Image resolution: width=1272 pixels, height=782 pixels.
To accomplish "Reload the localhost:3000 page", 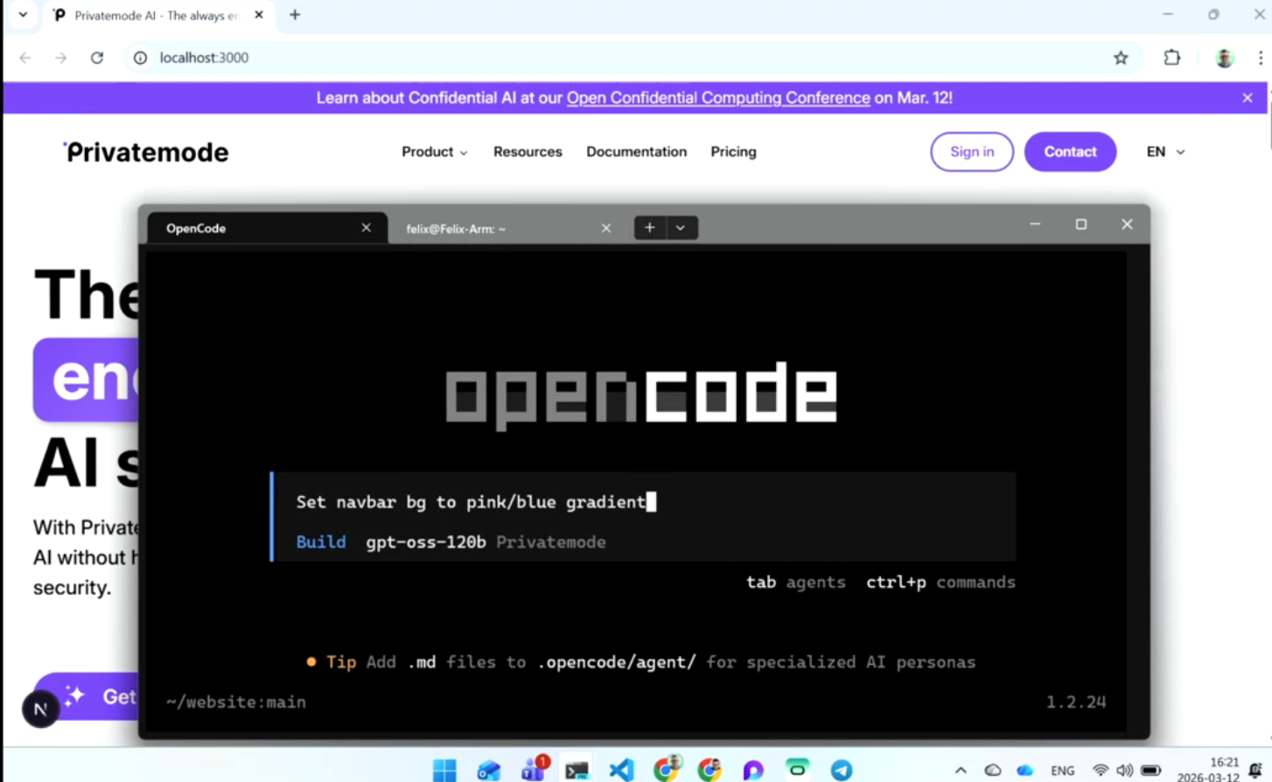I will point(97,57).
